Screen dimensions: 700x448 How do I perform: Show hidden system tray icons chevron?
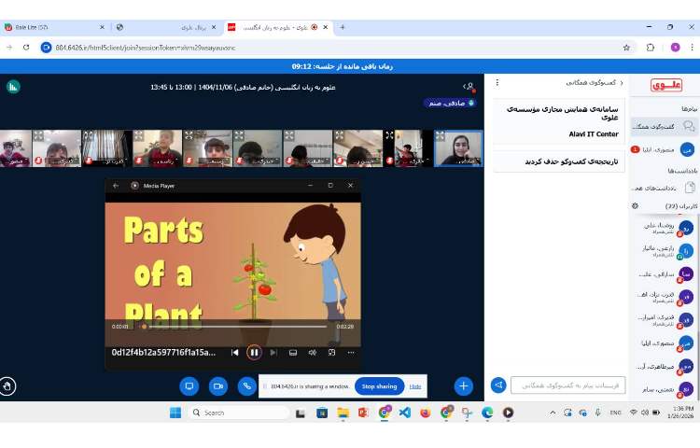tap(553, 413)
